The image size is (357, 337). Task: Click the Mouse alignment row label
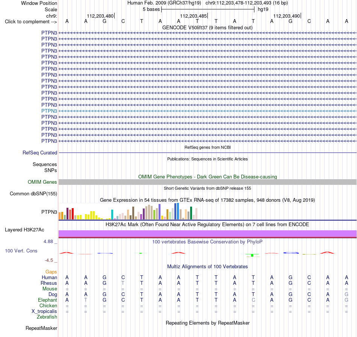click(x=50, y=289)
